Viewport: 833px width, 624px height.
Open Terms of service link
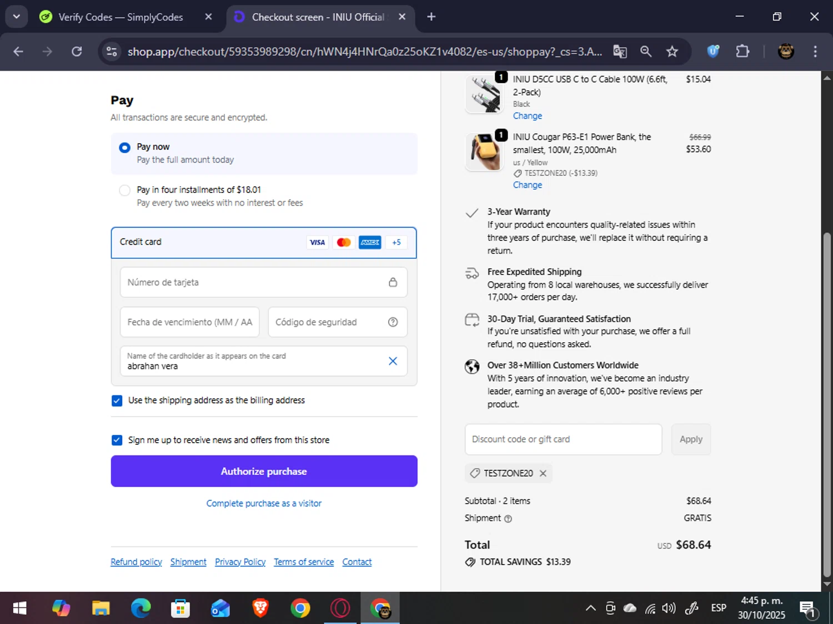[304, 562]
